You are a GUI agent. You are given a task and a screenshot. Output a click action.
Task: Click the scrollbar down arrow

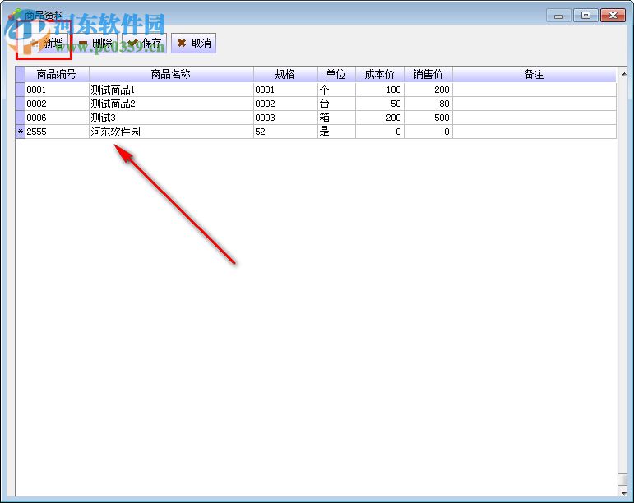624,493
